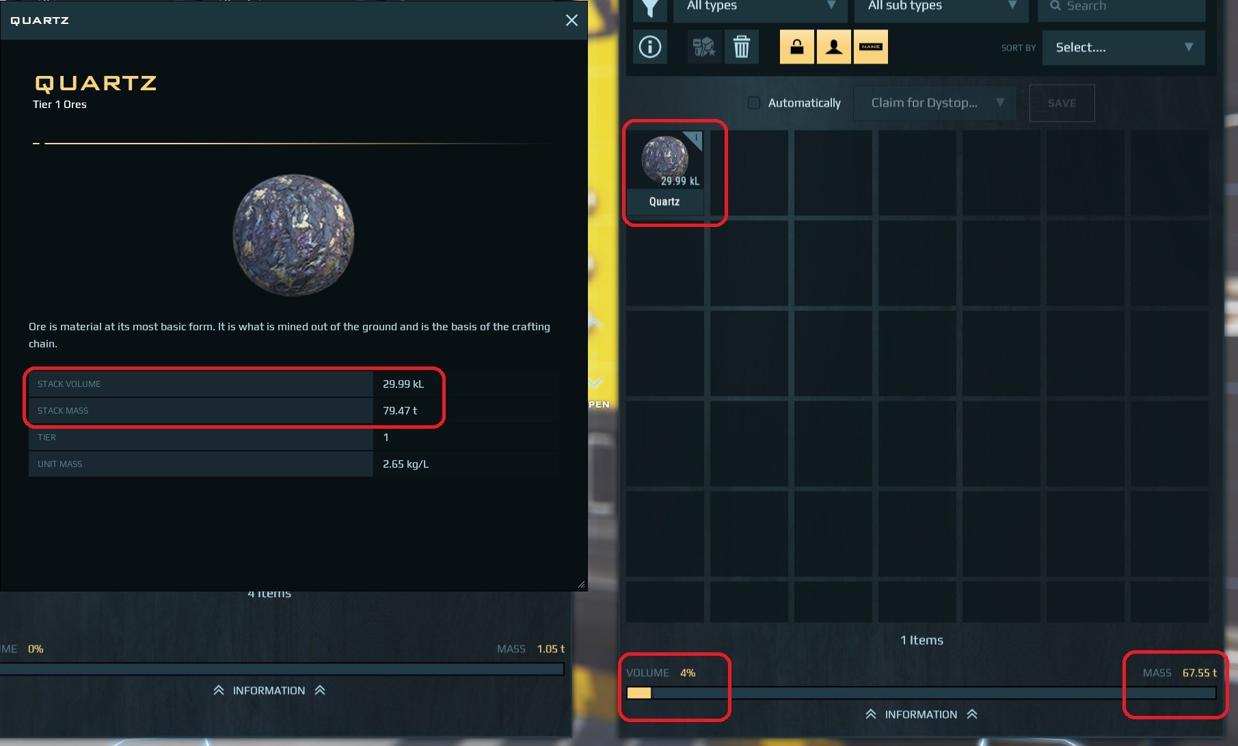Click the icon beside the trash icon
Image resolution: width=1238 pixels, height=746 pixels.
[703, 47]
